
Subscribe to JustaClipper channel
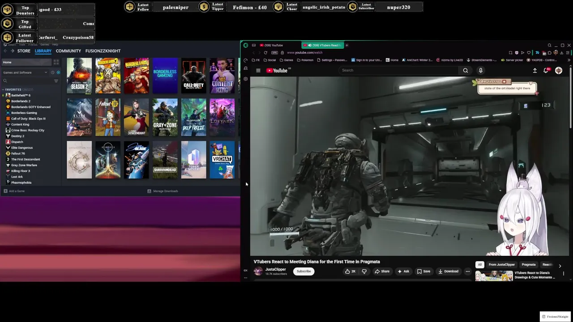click(304, 271)
